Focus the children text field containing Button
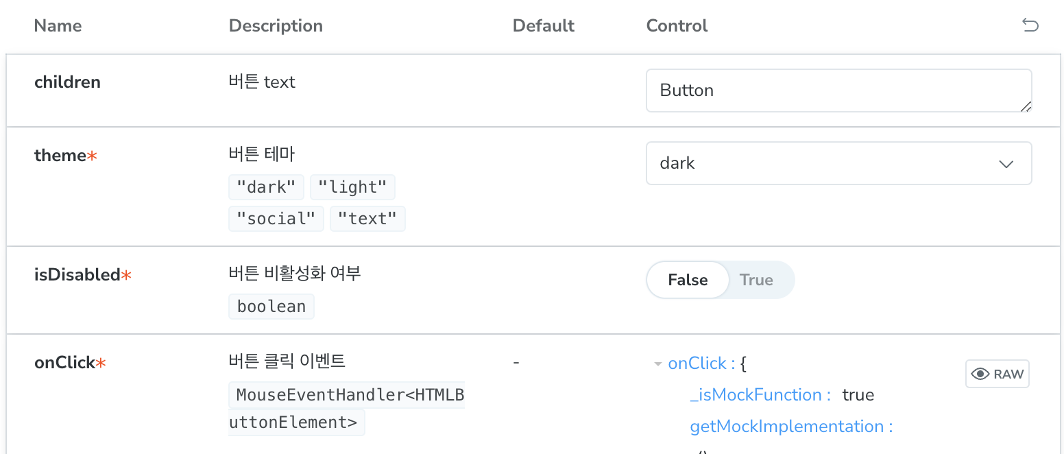 click(x=838, y=91)
